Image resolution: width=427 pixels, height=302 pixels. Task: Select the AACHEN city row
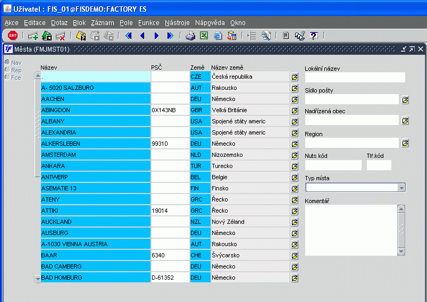pos(96,99)
